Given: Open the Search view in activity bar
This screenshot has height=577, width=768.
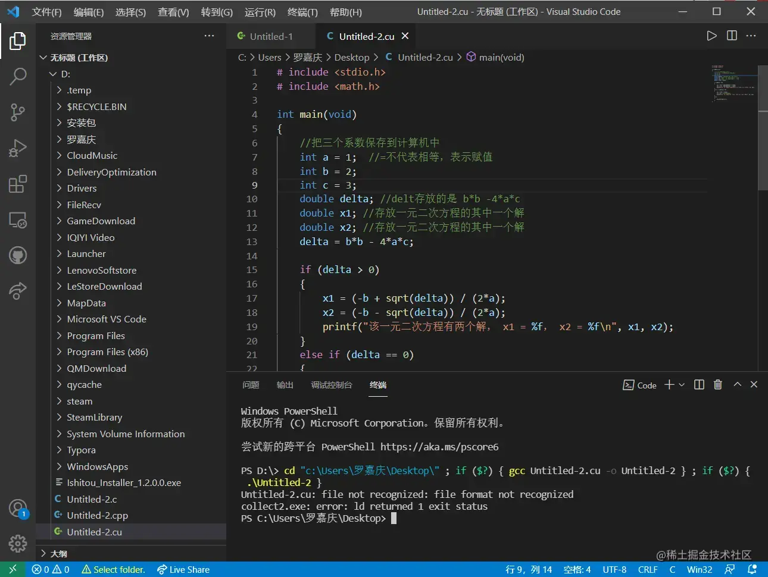Looking at the screenshot, I should pyautogui.click(x=18, y=76).
